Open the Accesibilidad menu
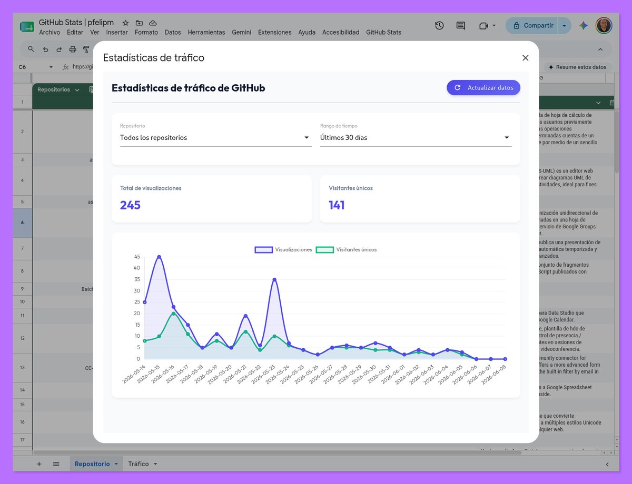The width and height of the screenshot is (632, 484). 341,32
